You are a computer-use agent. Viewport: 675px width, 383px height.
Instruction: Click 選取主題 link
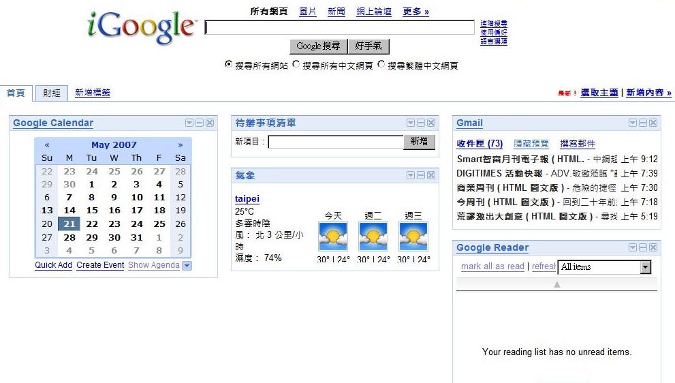point(599,93)
